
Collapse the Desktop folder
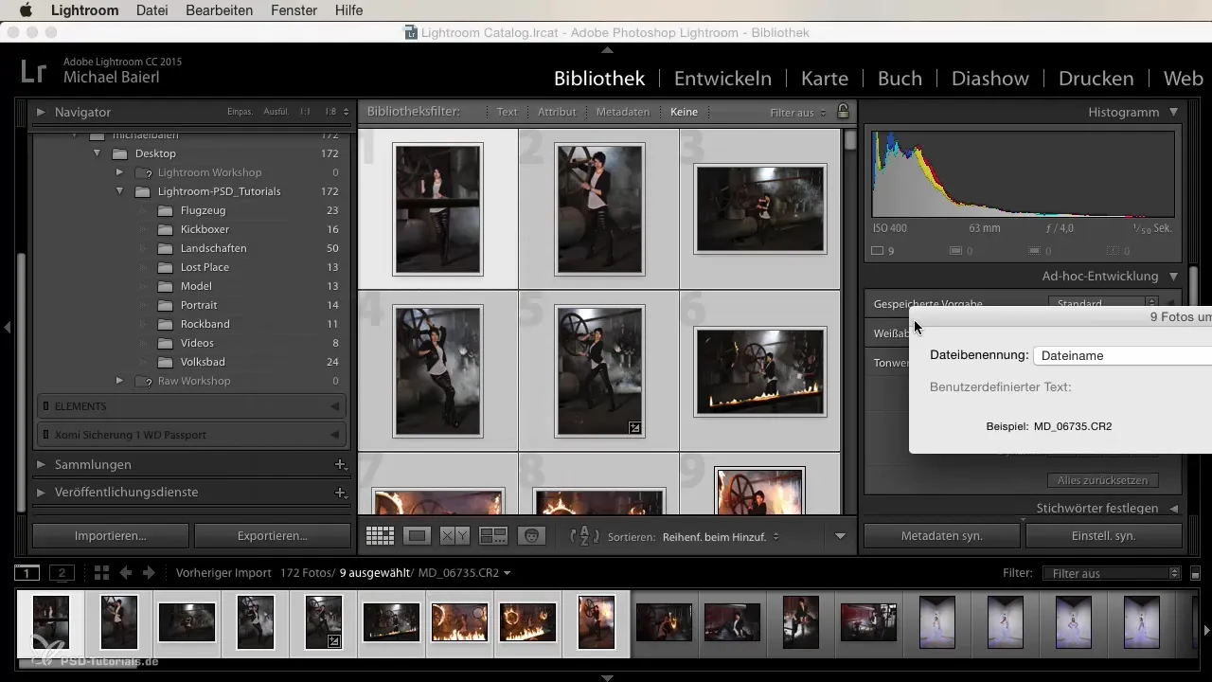[x=97, y=153]
